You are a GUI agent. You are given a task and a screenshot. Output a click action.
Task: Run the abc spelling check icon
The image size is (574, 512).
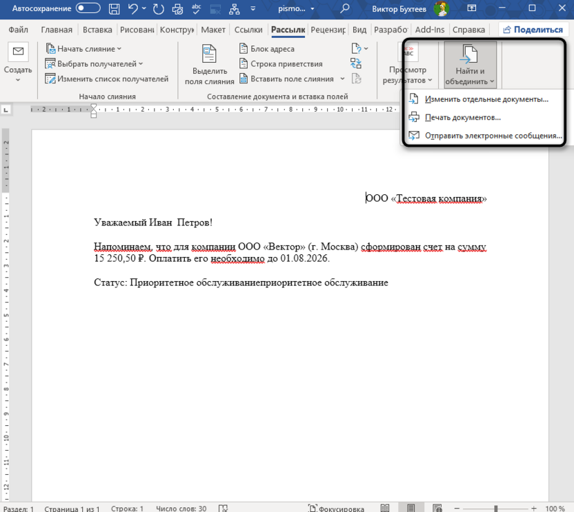pos(197,9)
